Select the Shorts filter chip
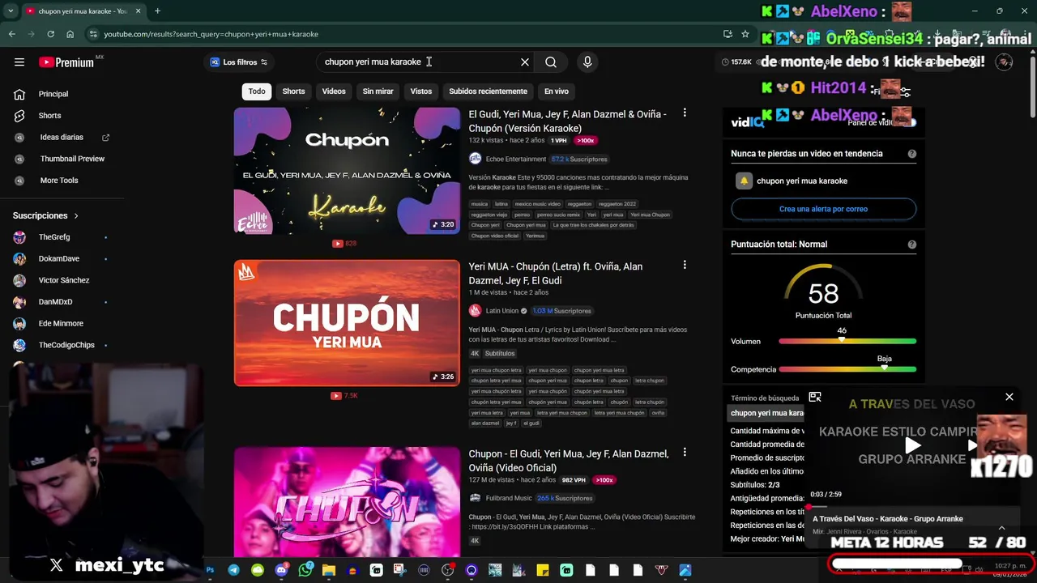Viewport: 1037px width, 583px height. tap(293, 91)
